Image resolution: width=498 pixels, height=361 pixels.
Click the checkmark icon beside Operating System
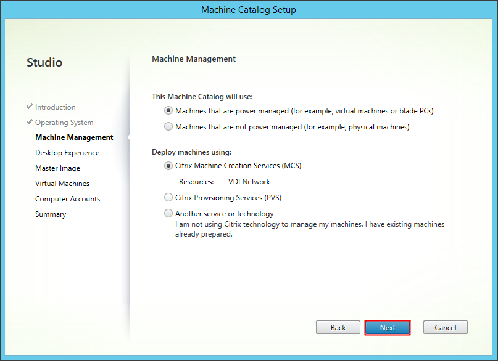click(30, 122)
